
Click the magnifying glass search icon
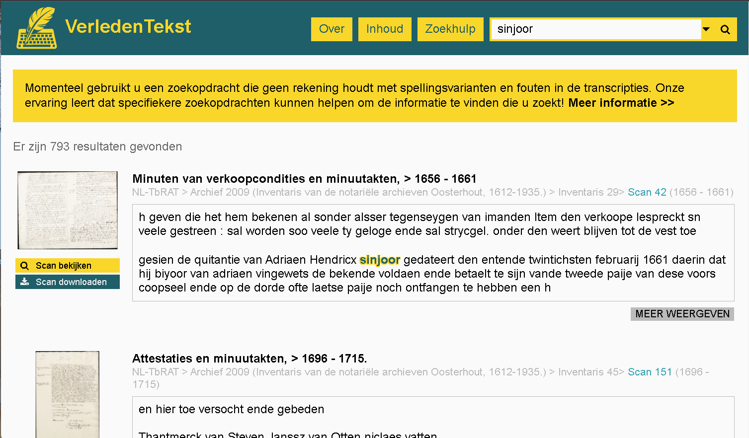(x=725, y=30)
